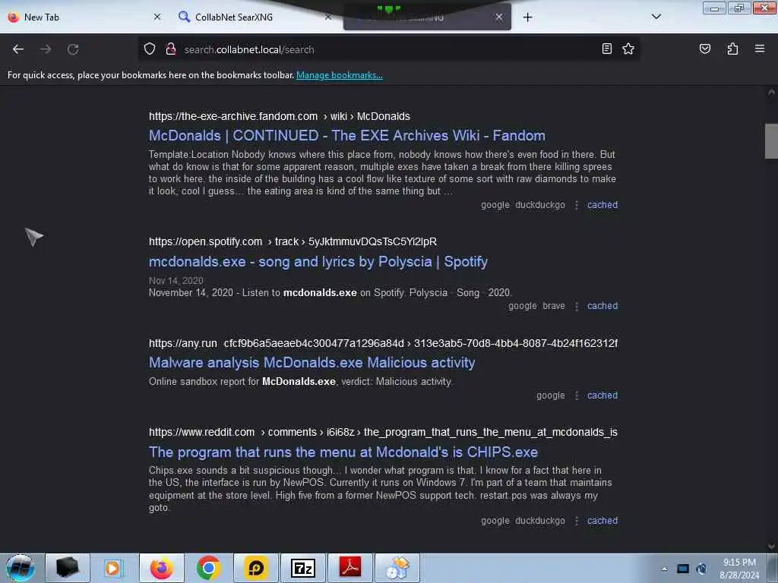778x583 pixels.
Task: Open the CHIPS.exe Reddit result title
Action: pyautogui.click(x=343, y=452)
